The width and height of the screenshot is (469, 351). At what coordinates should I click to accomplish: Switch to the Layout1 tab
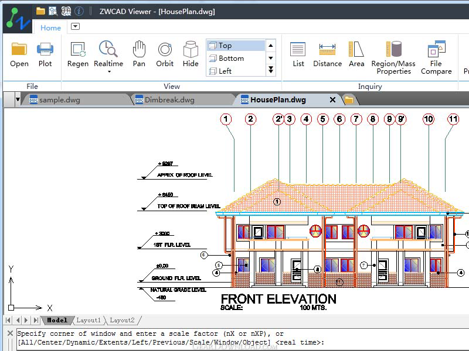coord(89,320)
